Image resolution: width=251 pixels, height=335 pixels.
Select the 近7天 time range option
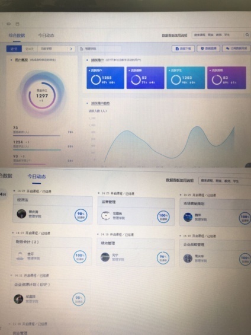14,49
